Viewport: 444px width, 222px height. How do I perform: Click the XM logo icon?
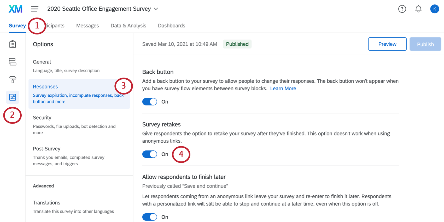point(15,9)
